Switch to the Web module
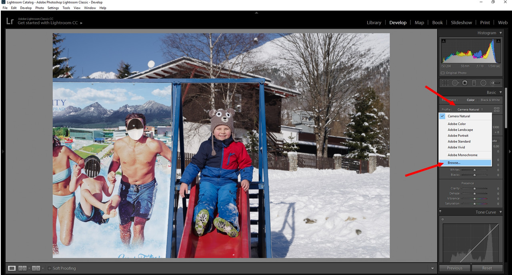This screenshot has width=512, height=275. pyautogui.click(x=503, y=22)
